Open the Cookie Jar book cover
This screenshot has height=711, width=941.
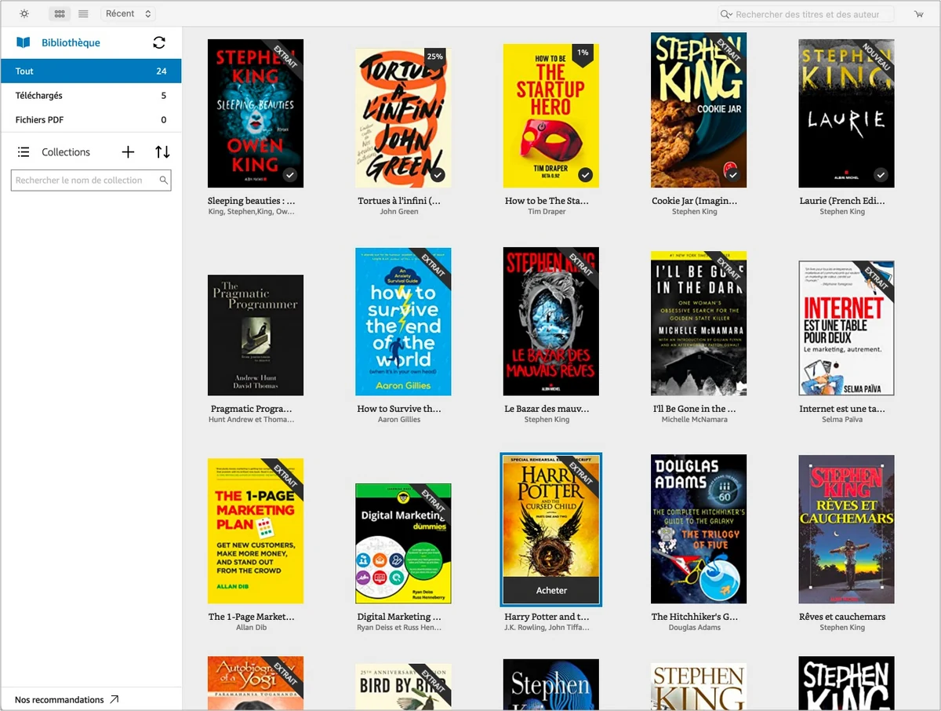click(699, 110)
